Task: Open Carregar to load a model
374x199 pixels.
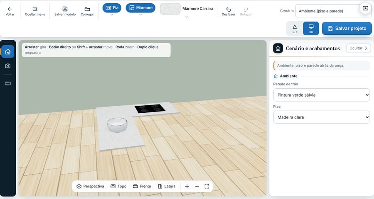Action: [87, 11]
